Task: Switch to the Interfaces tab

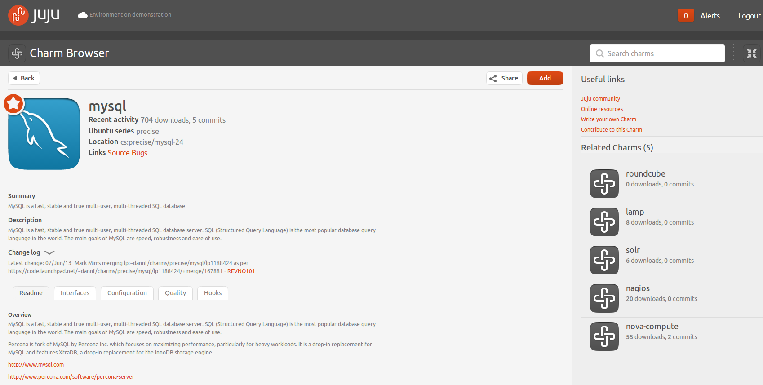Action: [75, 293]
